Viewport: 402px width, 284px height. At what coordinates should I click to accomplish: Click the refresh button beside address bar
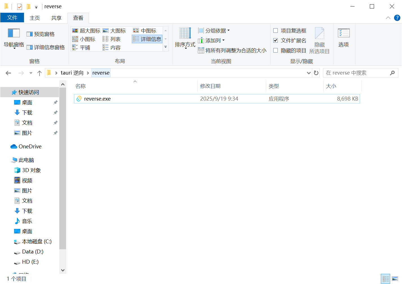316,73
